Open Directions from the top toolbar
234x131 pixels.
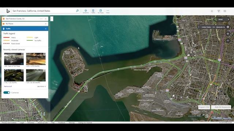86,11
